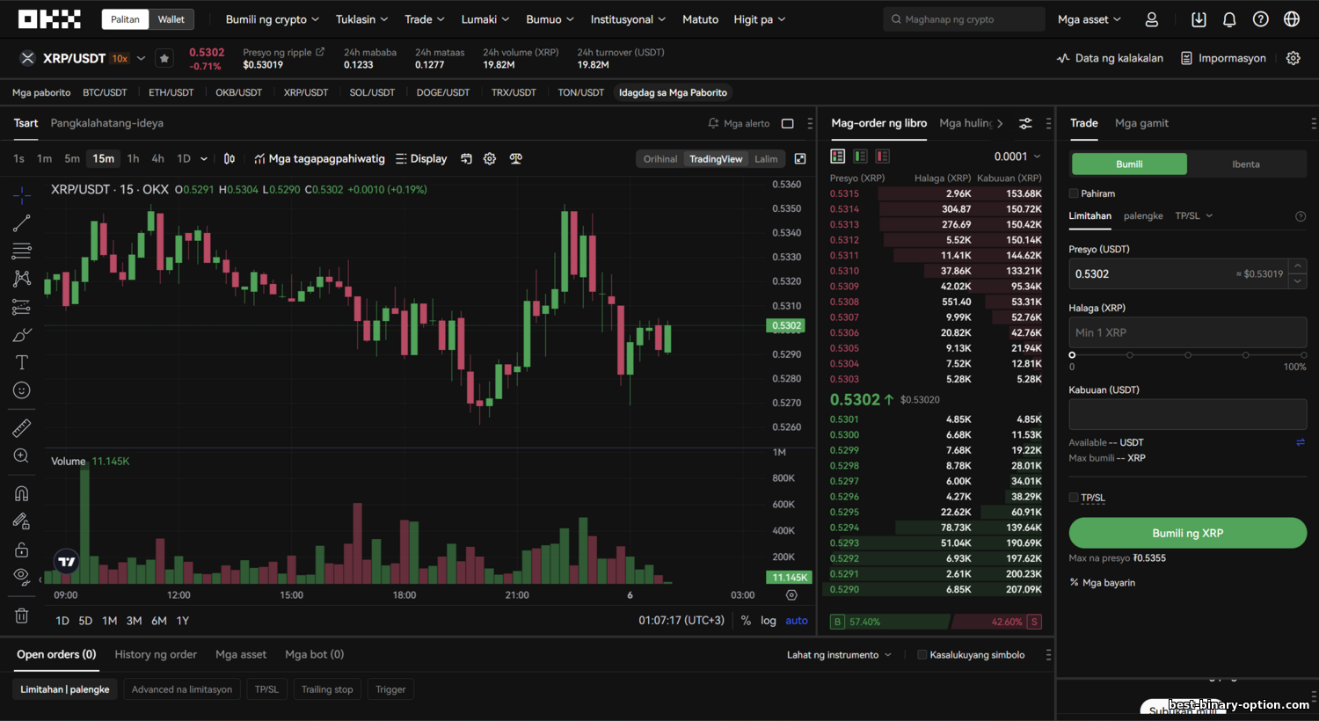The width and height of the screenshot is (1319, 721).
Task: Click the Halaga (XRP) input field
Action: click(1187, 332)
